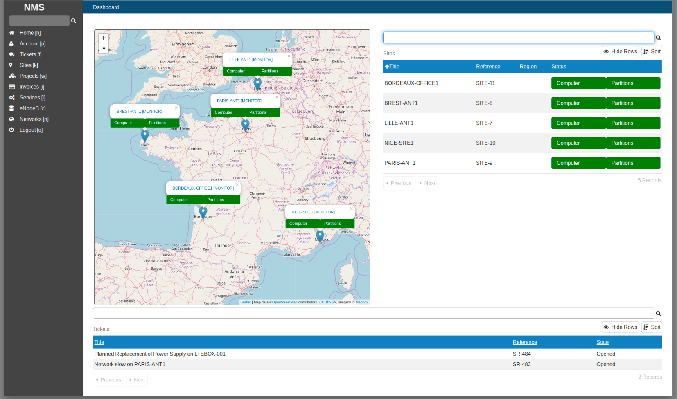Screen dimensions: 677x399
Task: Open PARIS-ANT1 [MONITOR] link in map popup
Action: [239, 101]
